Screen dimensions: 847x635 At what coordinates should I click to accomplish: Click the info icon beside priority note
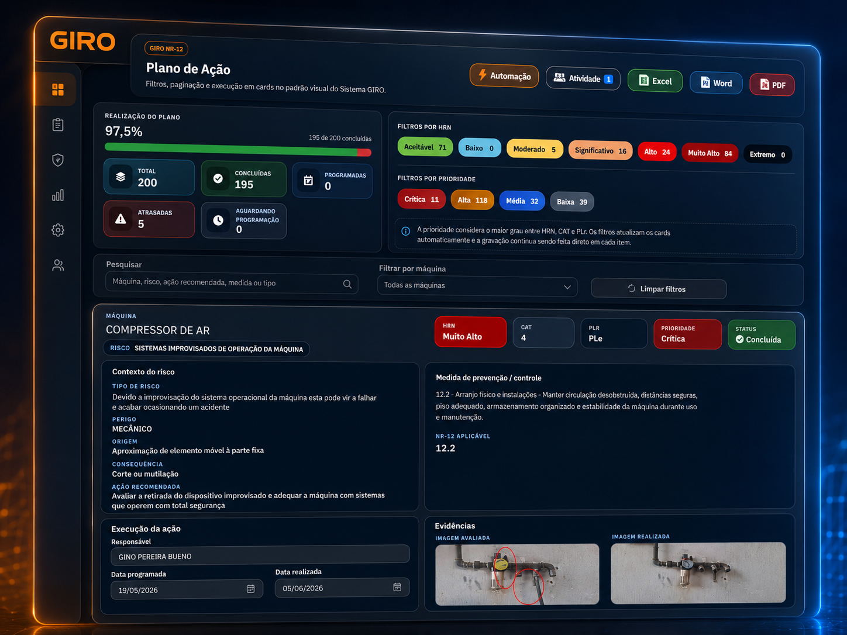(406, 231)
